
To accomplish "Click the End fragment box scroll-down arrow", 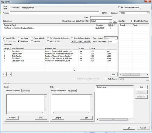I will pos(91,110).
